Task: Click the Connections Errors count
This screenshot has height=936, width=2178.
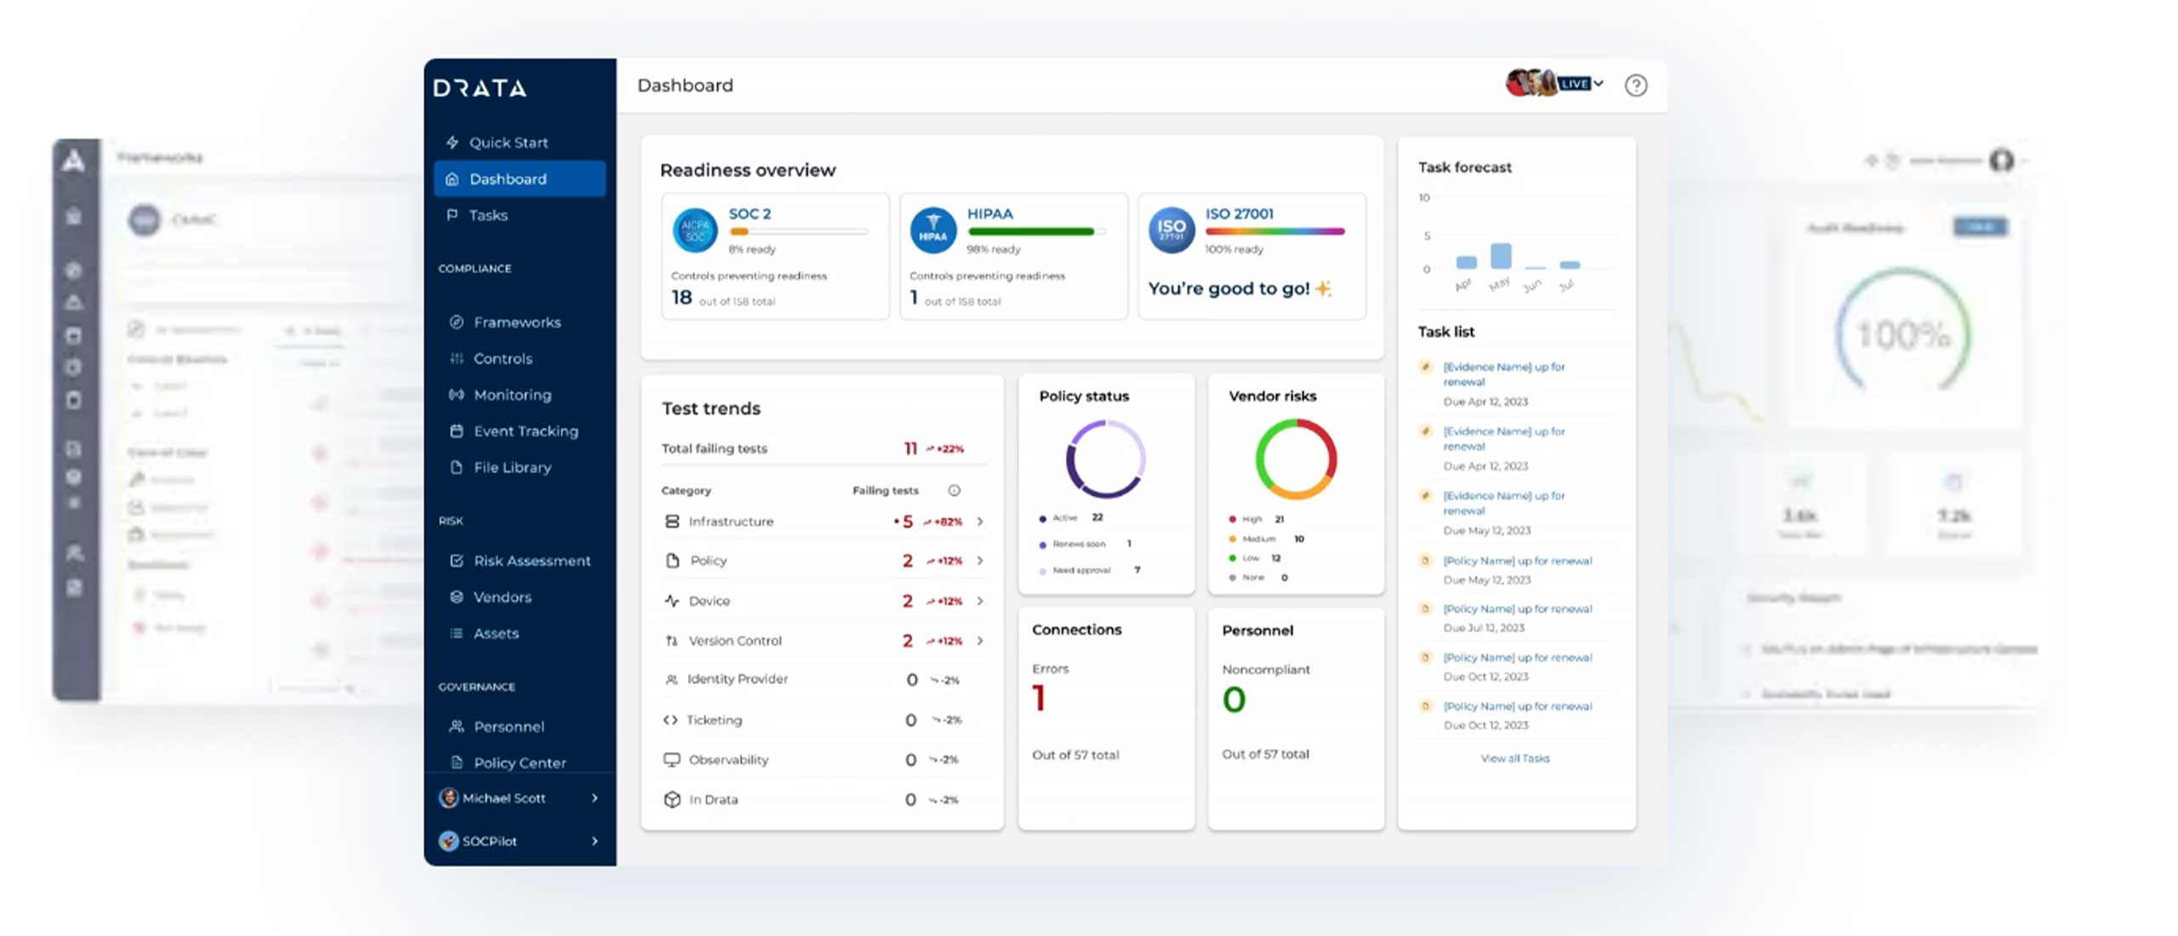Action: pyautogui.click(x=1039, y=698)
